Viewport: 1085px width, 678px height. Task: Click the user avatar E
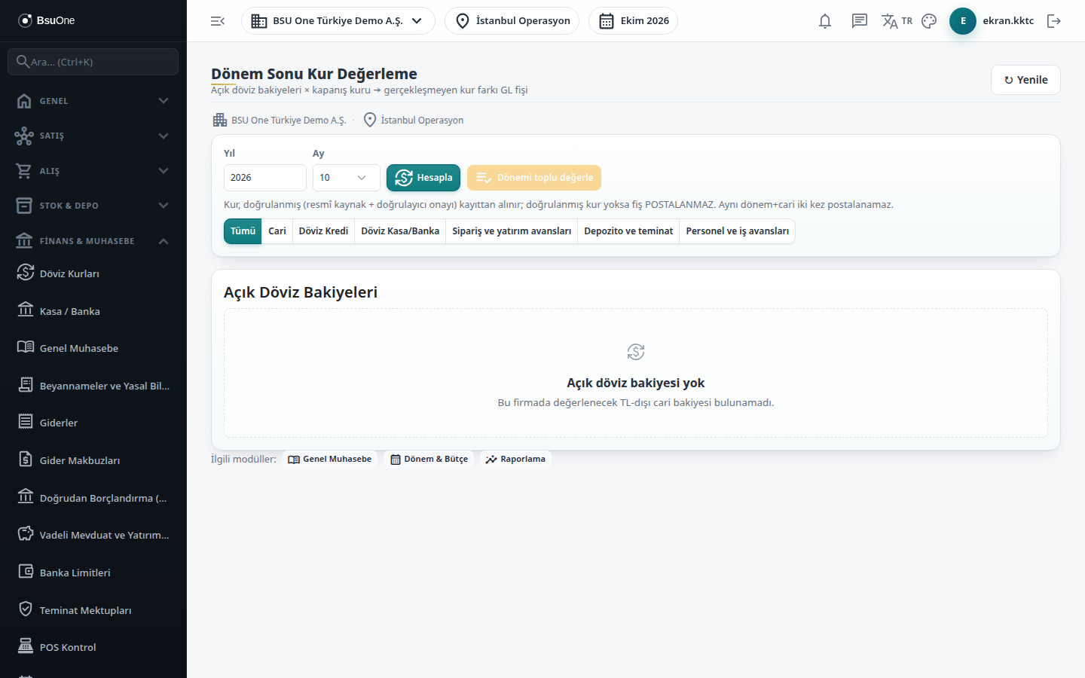coord(963,21)
